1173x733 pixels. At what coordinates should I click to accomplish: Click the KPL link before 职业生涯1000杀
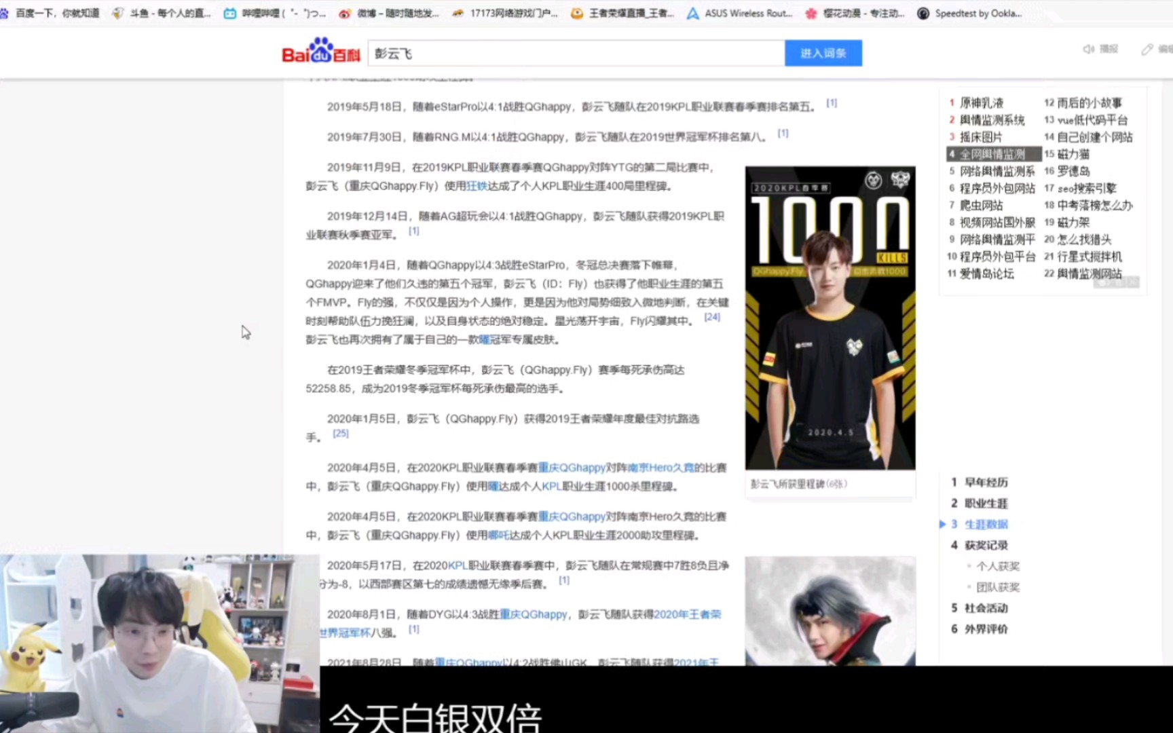point(551,486)
